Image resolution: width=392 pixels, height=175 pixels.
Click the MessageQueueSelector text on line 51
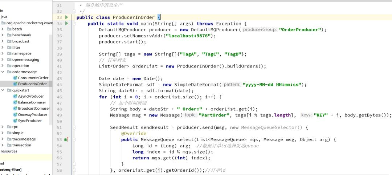[x=272, y=127]
